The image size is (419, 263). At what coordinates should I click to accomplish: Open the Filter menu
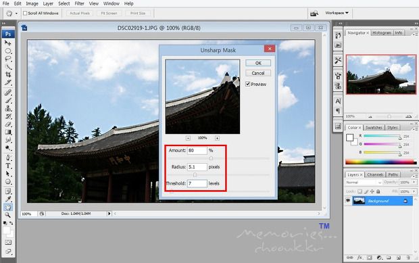79,3
